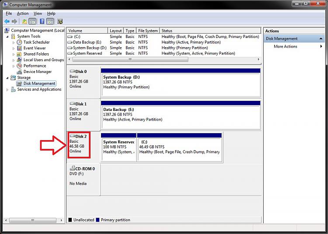Open the File menu

coord(9,14)
